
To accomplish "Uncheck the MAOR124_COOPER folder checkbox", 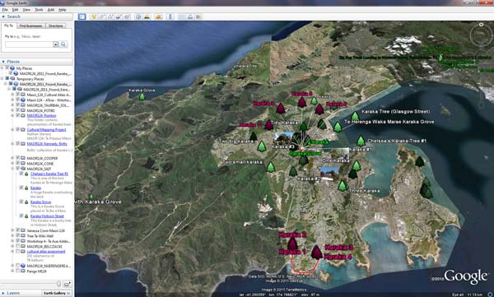I will pyautogui.click(x=18, y=158).
